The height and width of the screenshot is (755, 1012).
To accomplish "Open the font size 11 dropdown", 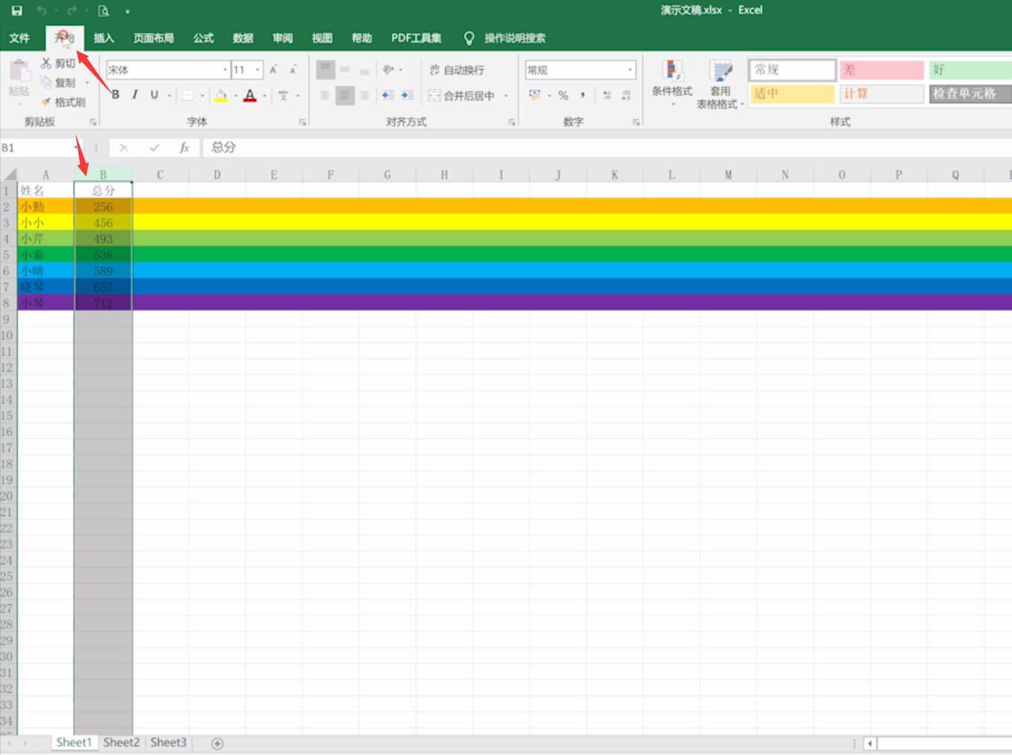I will [258, 70].
